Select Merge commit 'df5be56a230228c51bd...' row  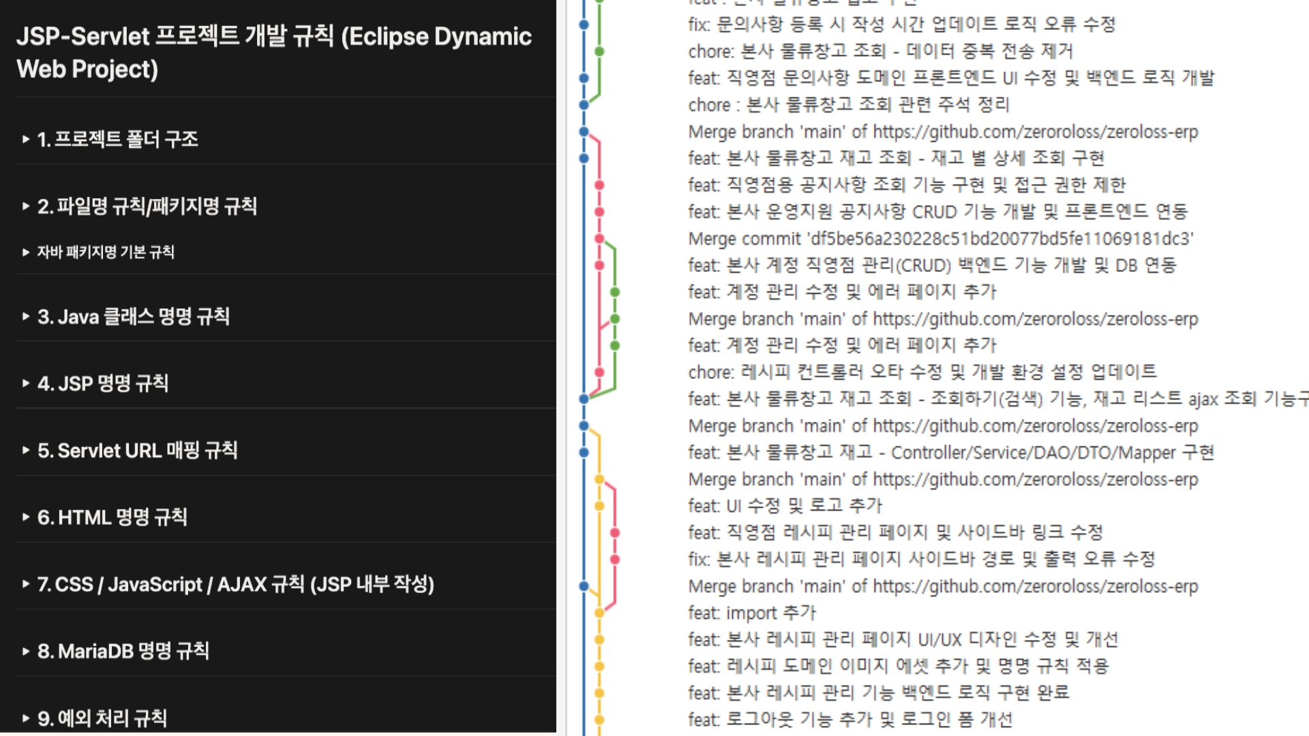click(x=941, y=239)
